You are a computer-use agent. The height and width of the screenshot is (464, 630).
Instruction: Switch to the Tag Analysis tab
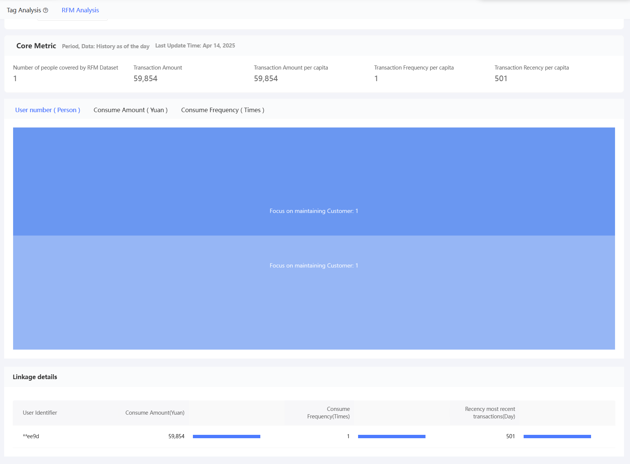click(24, 10)
